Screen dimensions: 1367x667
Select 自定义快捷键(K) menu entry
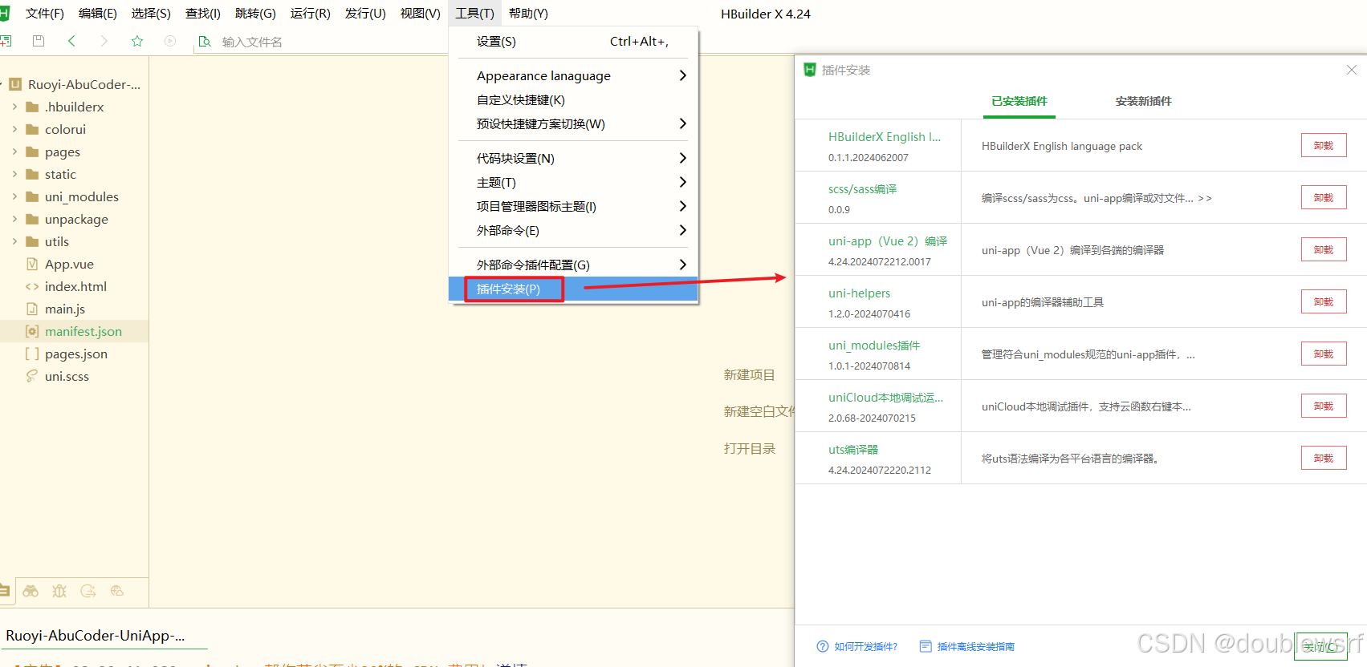pyautogui.click(x=573, y=100)
